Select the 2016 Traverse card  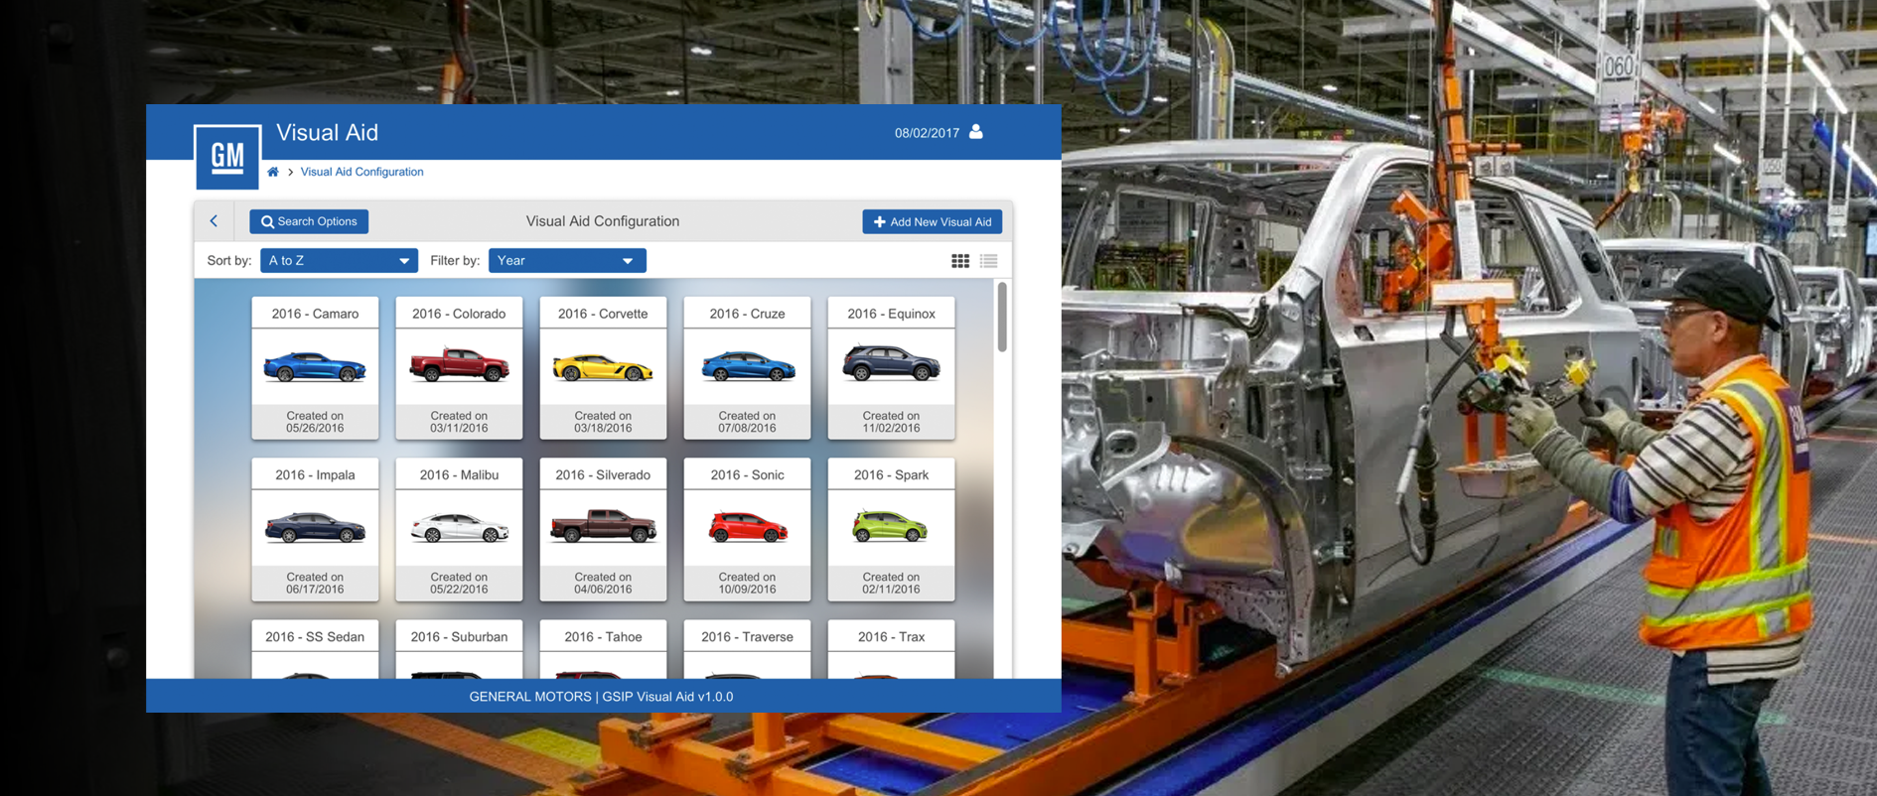pyautogui.click(x=747, y=649)
